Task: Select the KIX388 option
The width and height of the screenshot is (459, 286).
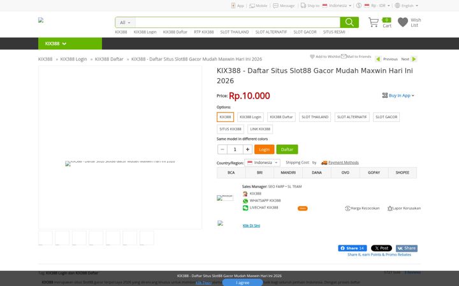Action: click(226, 117)
